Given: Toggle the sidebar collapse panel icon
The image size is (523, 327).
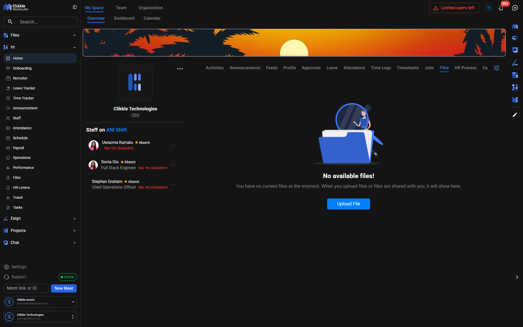Looking at the screenshot, I should (x=75, y=7).
